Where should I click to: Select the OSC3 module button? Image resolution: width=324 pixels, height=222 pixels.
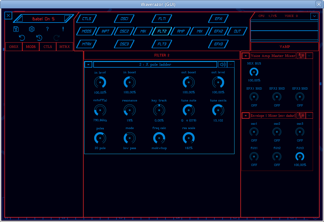point(124,44)
